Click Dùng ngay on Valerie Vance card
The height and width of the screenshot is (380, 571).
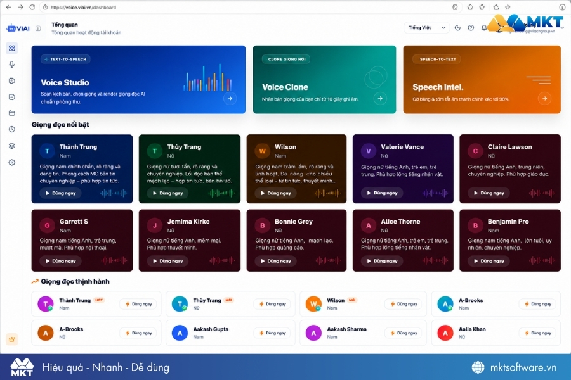[382, 193]
